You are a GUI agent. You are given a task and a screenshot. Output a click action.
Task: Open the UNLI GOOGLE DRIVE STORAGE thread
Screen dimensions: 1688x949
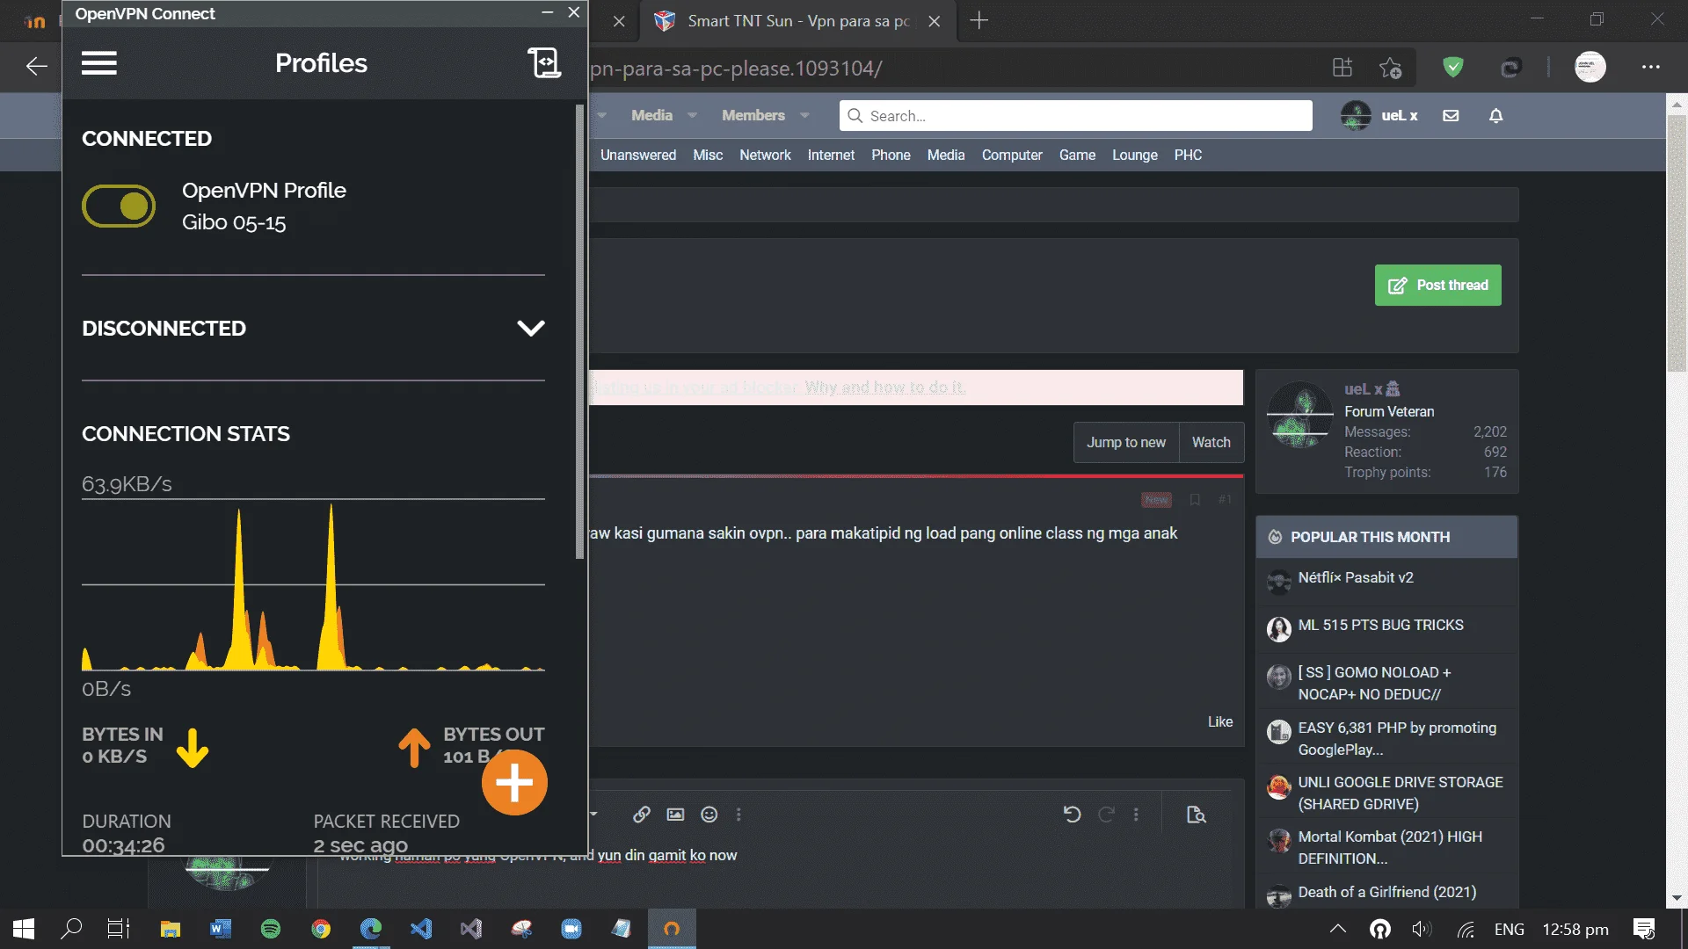coord(1401,793)
